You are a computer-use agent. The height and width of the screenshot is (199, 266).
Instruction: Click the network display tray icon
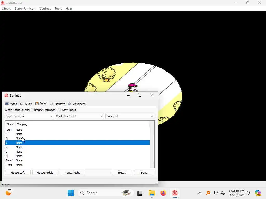click(x=216, y=193)
